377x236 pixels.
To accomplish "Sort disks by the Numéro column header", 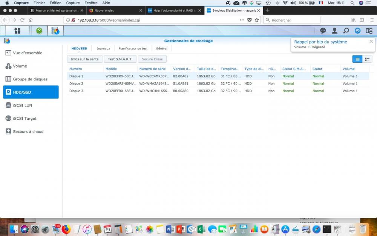I will (85, 69).
